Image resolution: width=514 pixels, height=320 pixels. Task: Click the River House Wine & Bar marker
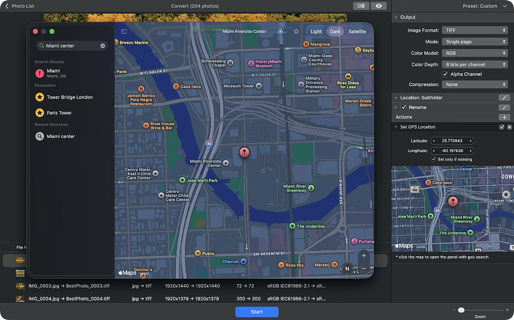146,125
